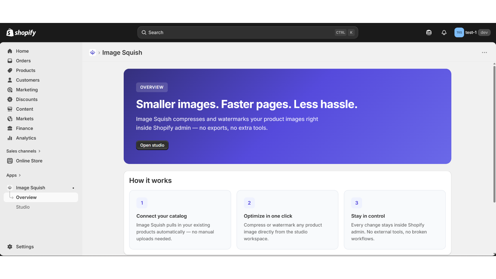Open the Orders page
The height and width of the screenshot is (279, 496).
[x=41, y=61]
